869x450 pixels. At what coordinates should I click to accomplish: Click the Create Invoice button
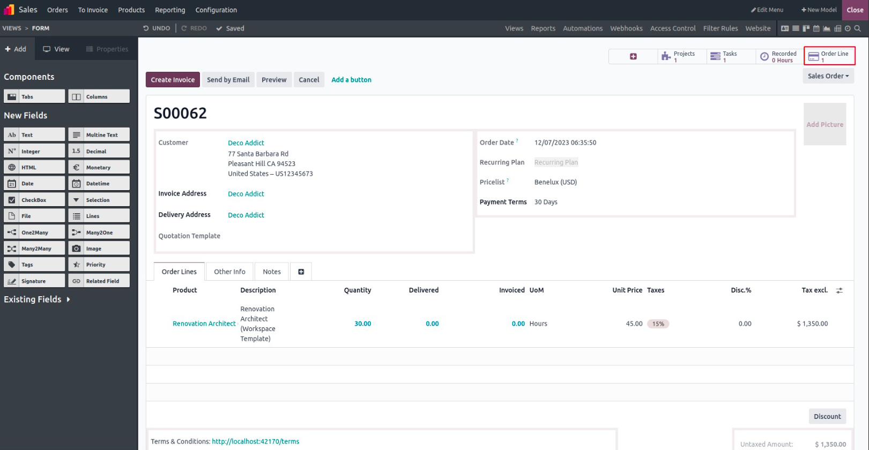(x=173, y=80)
